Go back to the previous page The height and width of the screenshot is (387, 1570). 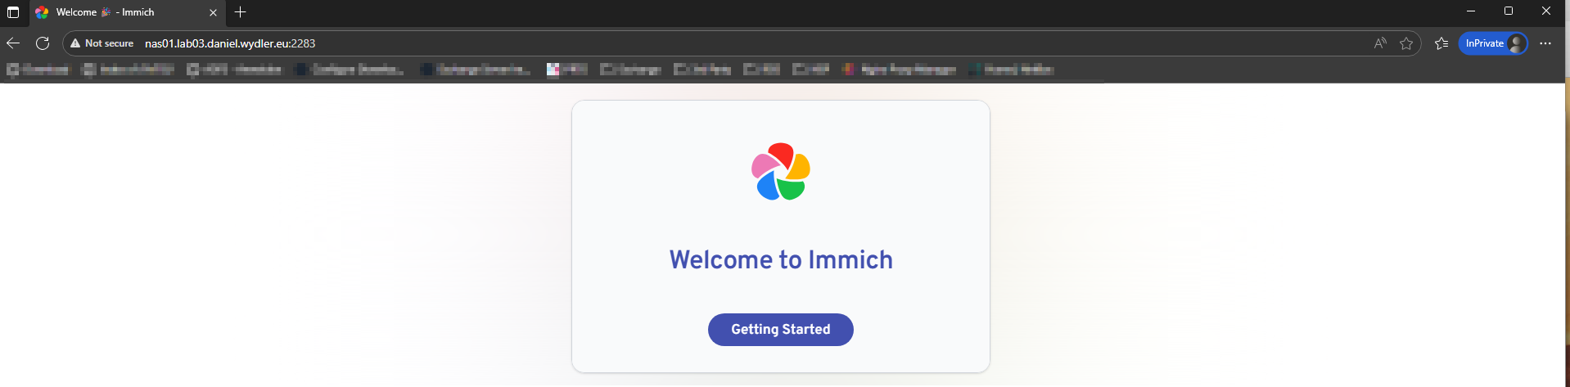tap(13, 43)
